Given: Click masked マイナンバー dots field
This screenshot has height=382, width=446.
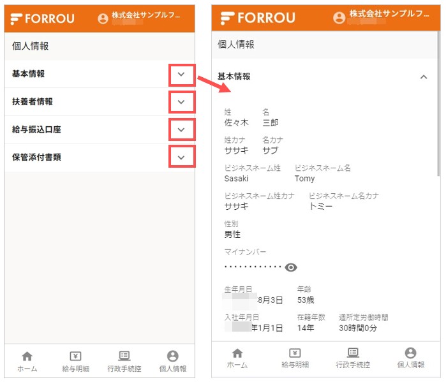Looking at the screenshot, I should (253, 267).
